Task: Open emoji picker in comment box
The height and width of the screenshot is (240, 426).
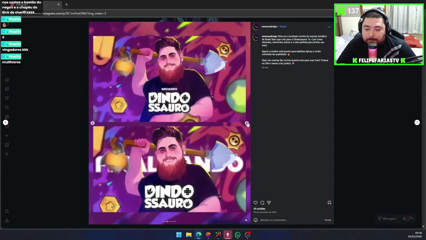Action: click(x=256, y=220)
